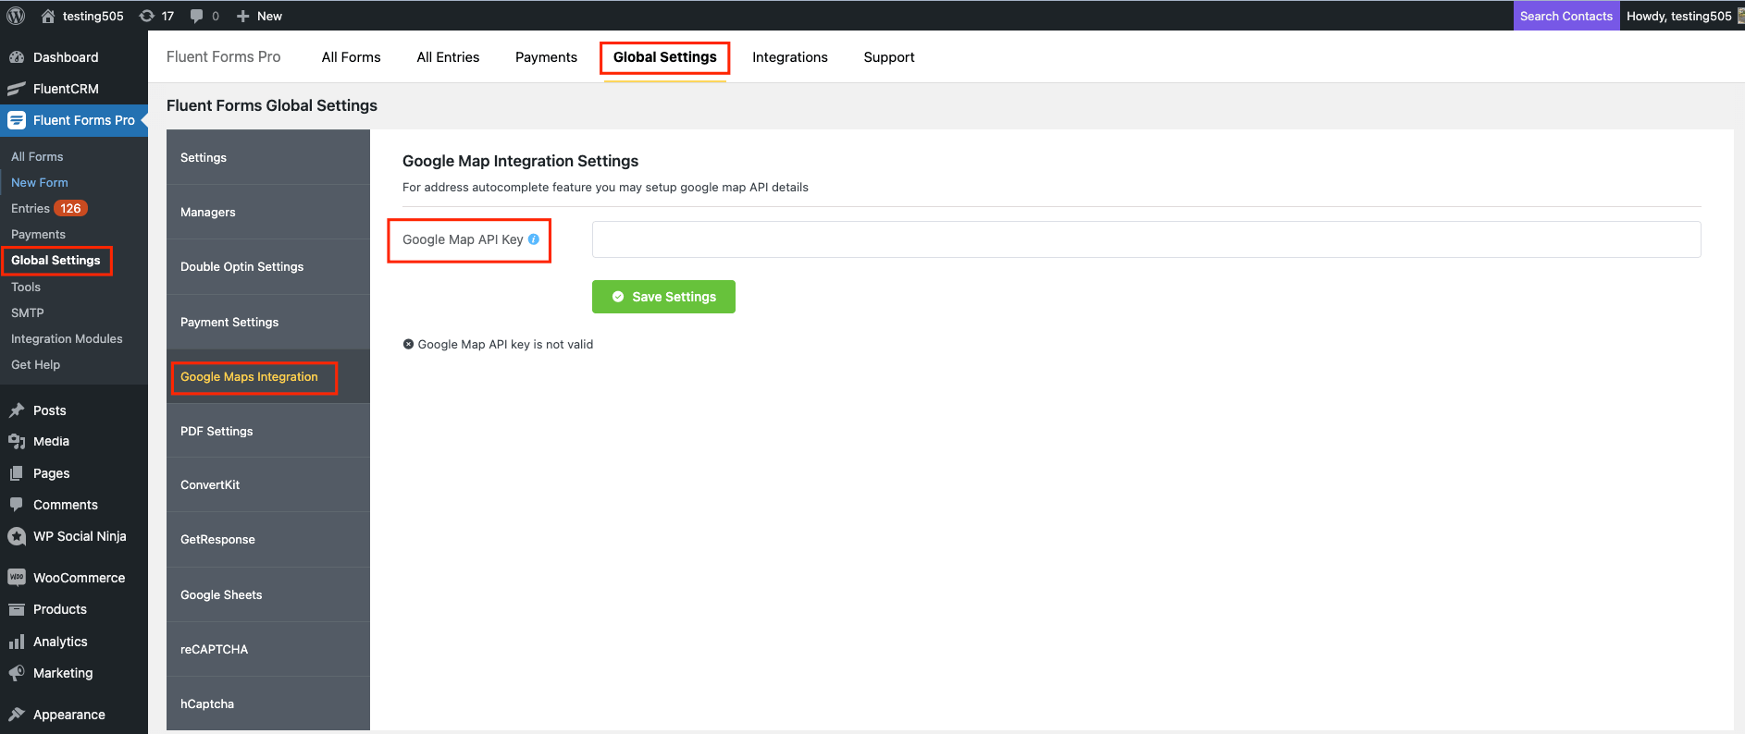
Task: Select the Global Settings top tab
Action: pos(665,57)
